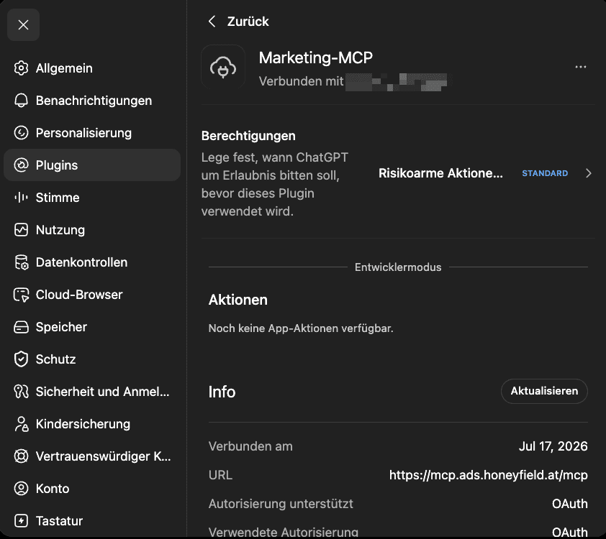Open the Vertrauenswürdiger K... section
Viewport: 606px width, 539px height.
92,456
